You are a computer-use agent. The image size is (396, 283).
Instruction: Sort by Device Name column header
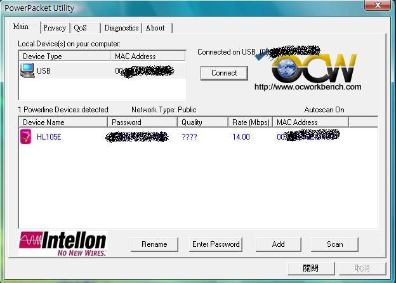click(x=63, y=122)
